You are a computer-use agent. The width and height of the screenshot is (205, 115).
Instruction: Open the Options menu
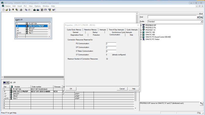click(x=38, y=6)
